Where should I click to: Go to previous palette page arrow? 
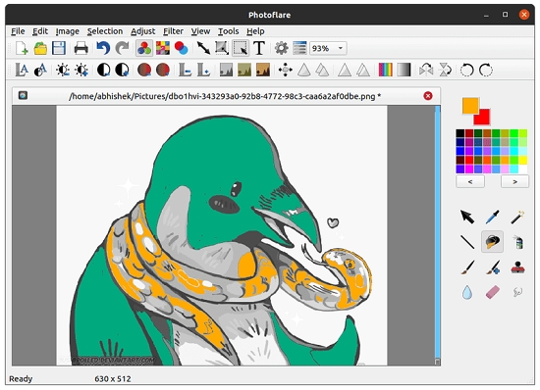[x=470, y=181]
